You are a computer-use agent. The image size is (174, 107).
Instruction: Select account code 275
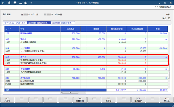click(7, 33)
